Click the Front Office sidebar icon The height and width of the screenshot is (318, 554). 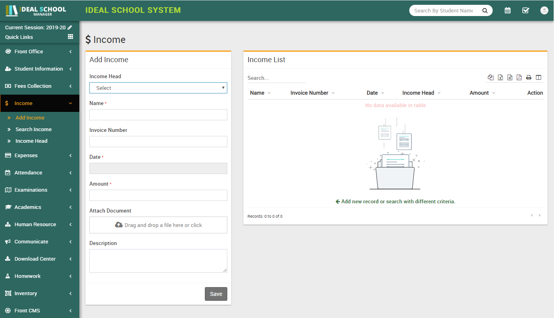click(x=8, y=51)
